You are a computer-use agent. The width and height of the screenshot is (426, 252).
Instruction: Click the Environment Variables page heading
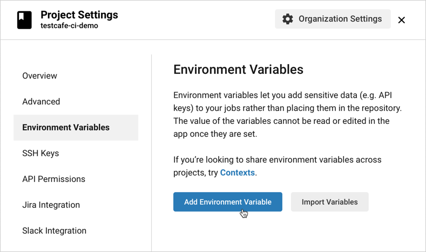[x=238, y=69]
